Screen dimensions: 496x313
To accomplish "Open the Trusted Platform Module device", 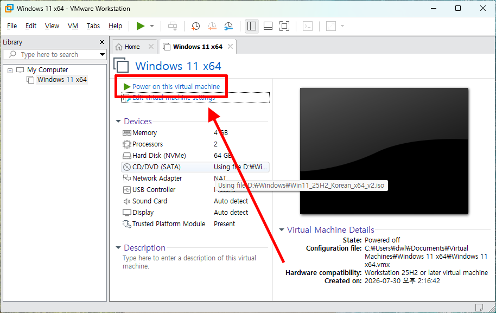I will coord(195,224).
